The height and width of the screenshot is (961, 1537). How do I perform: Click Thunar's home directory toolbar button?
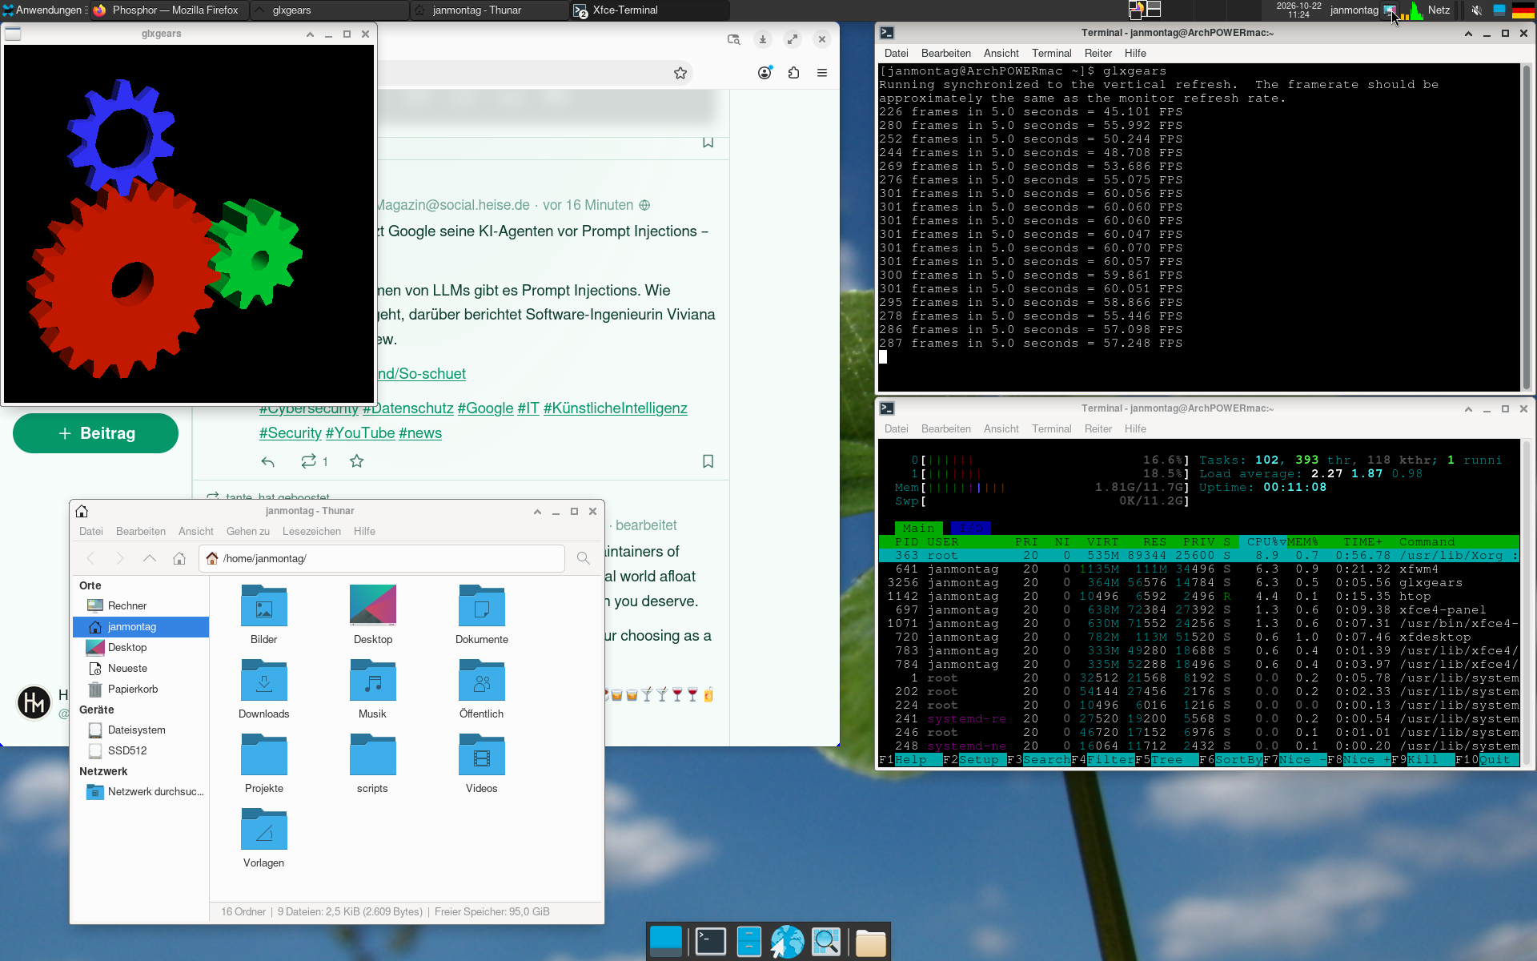pos(179,558)
